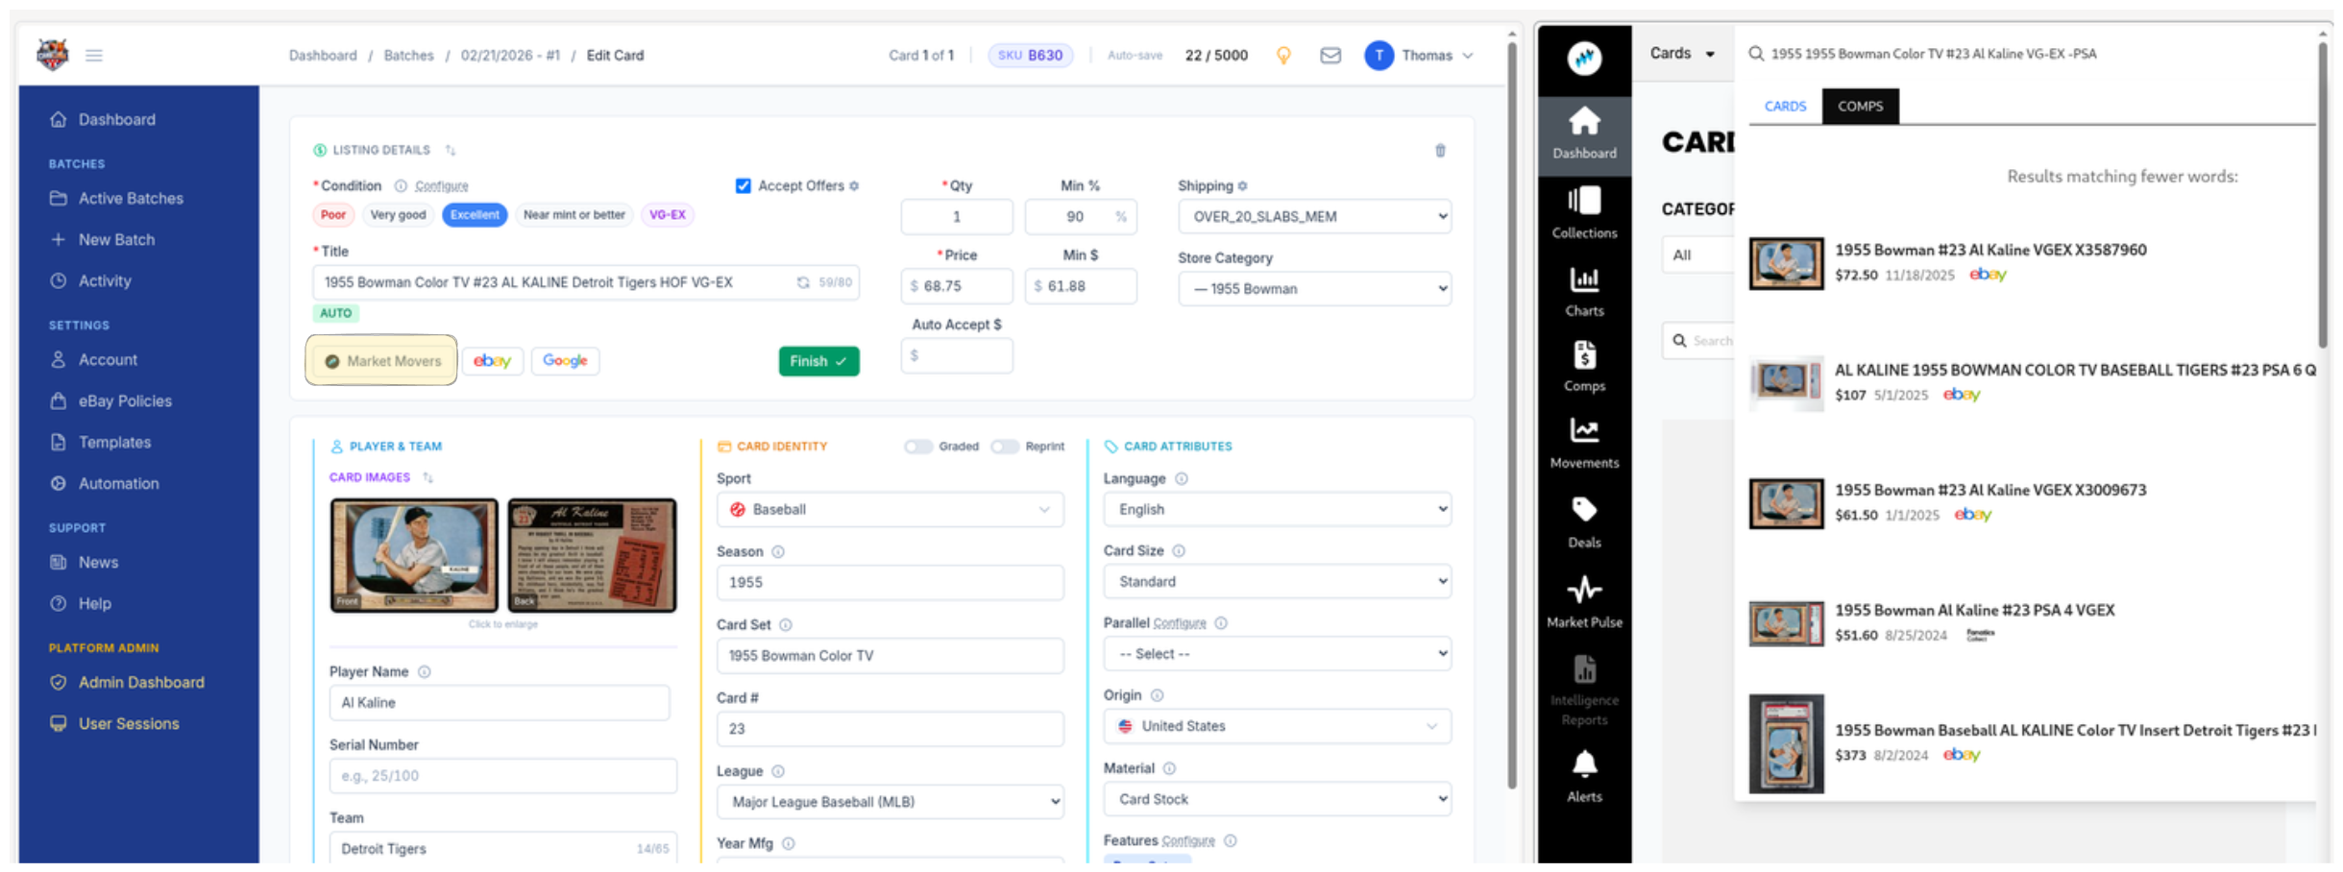2343x872 pixels.
Task: Open the League dropdown
Action: (889, 802)
